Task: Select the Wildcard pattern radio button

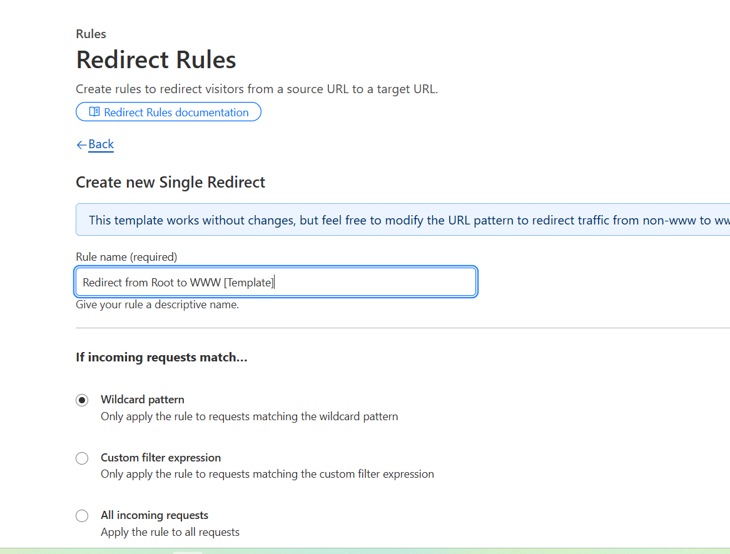Action: pos(82,400)
